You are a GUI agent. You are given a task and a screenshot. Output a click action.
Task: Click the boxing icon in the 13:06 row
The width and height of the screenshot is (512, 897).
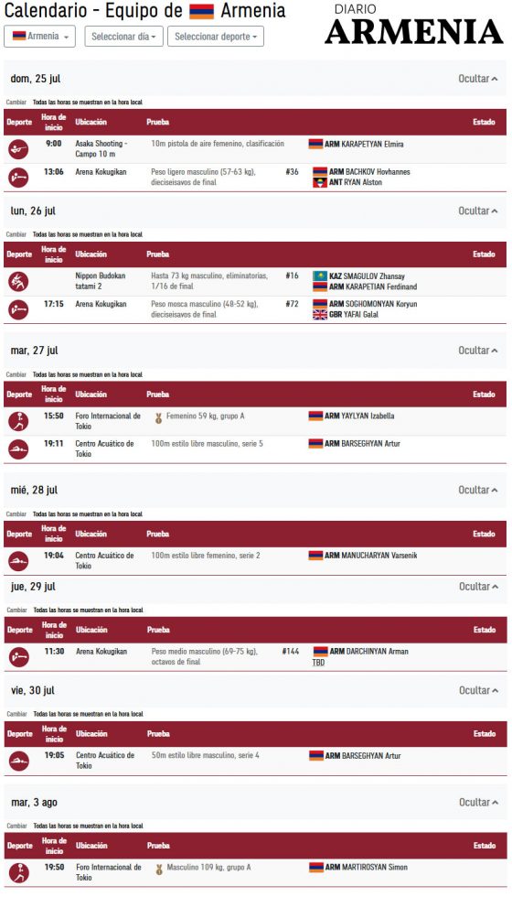(x=18, y=178)
